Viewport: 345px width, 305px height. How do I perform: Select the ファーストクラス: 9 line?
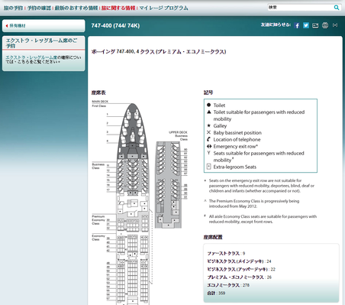[x=226, y=253]
